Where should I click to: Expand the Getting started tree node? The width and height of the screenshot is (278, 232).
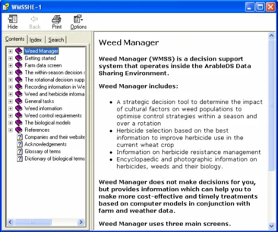coord(10,58)
